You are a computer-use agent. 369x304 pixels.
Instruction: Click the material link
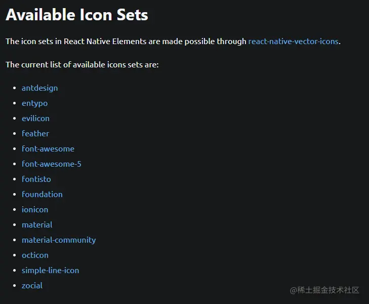37,225
